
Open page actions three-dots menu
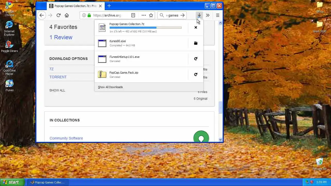[x=144, y=15]
